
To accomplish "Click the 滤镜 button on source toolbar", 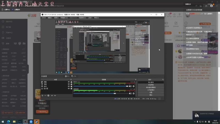I will 74,76.
